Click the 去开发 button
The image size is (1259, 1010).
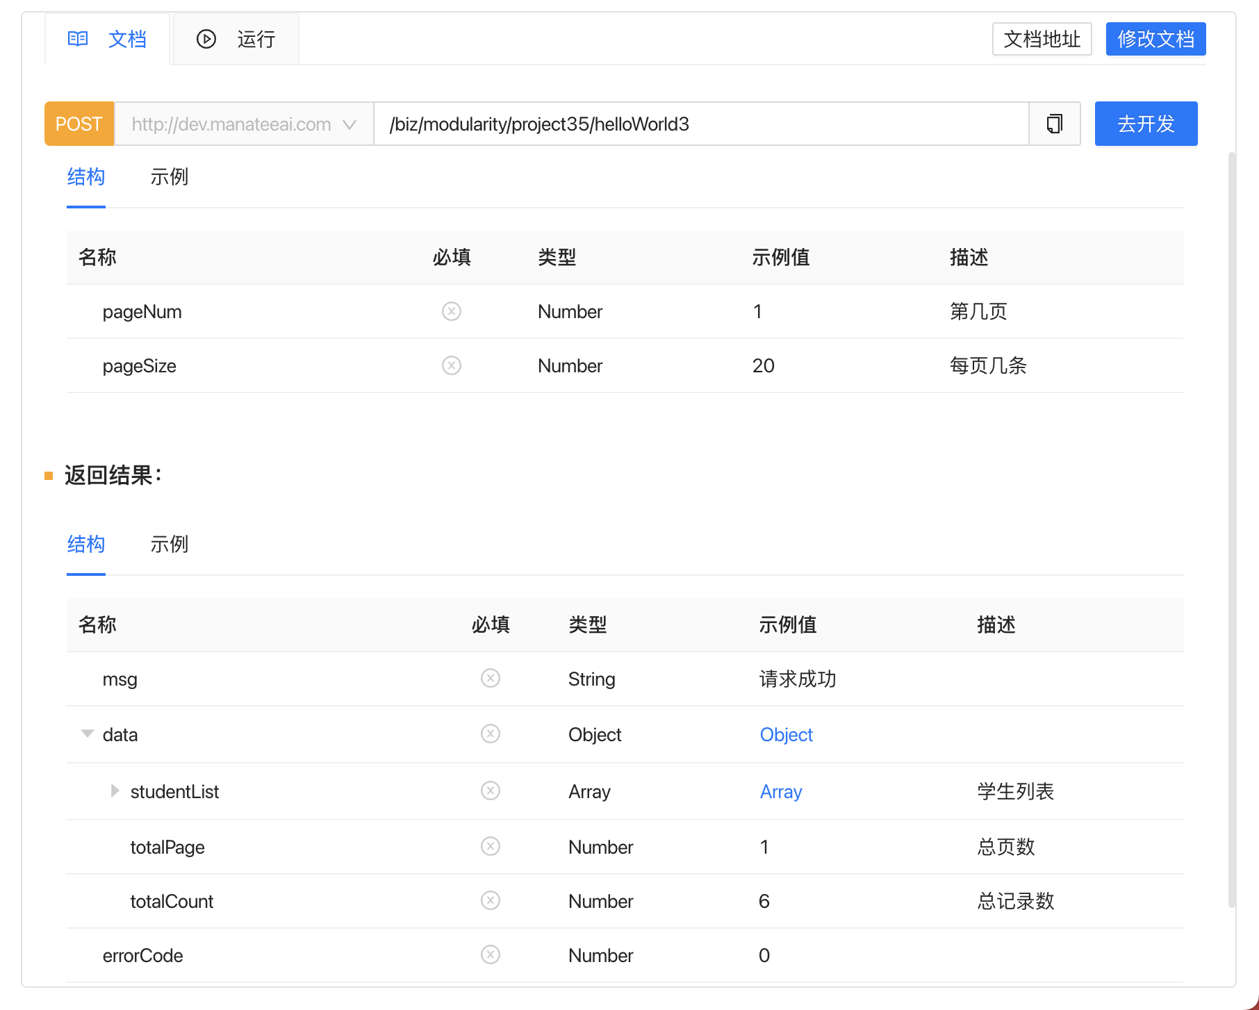[1146, 124]
